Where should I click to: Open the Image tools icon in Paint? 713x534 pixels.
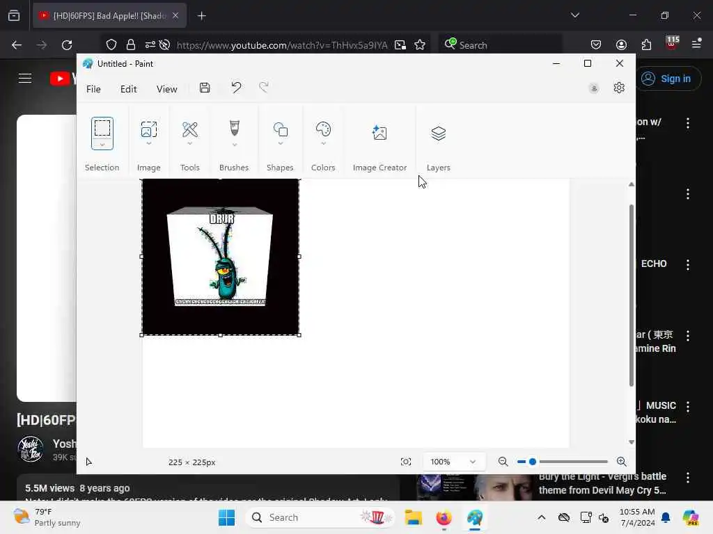pyautogui.click(x=149, y=129)
